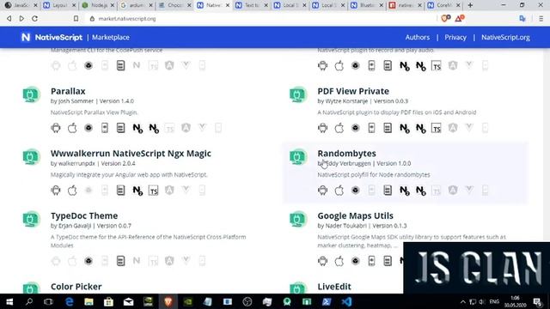Go back to the previous page
The width and height of the screenshot is (550, 309).
9,19
